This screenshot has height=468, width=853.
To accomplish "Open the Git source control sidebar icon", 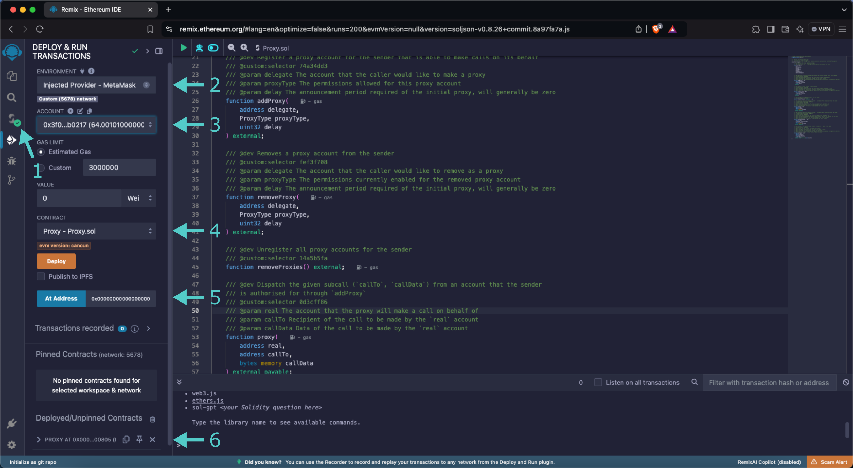I will [x=12, y=180].
